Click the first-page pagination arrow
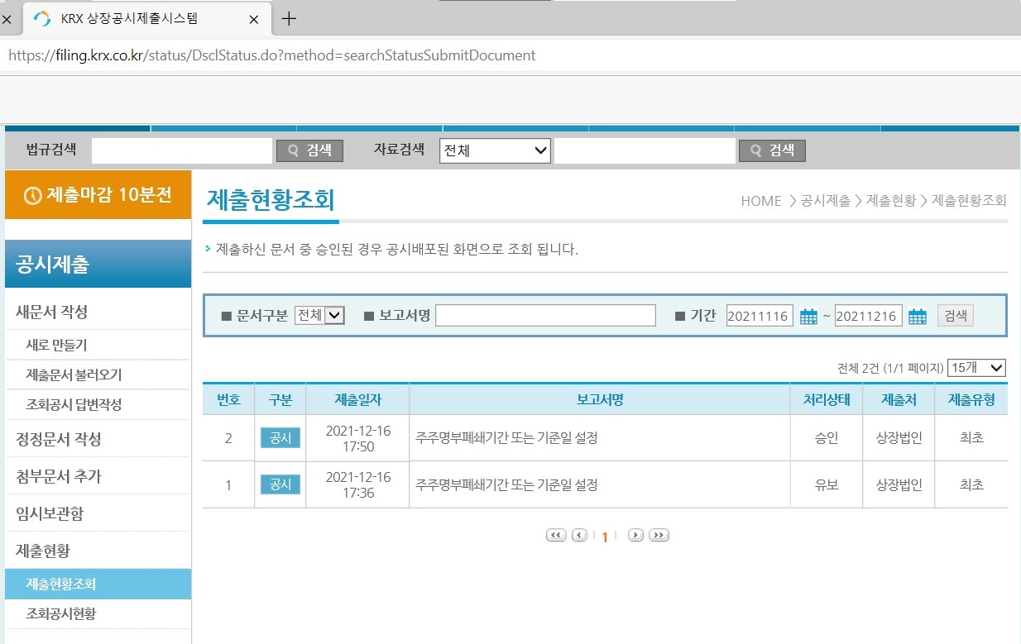This screenshot has height=644, width=1021. point(555,535)
